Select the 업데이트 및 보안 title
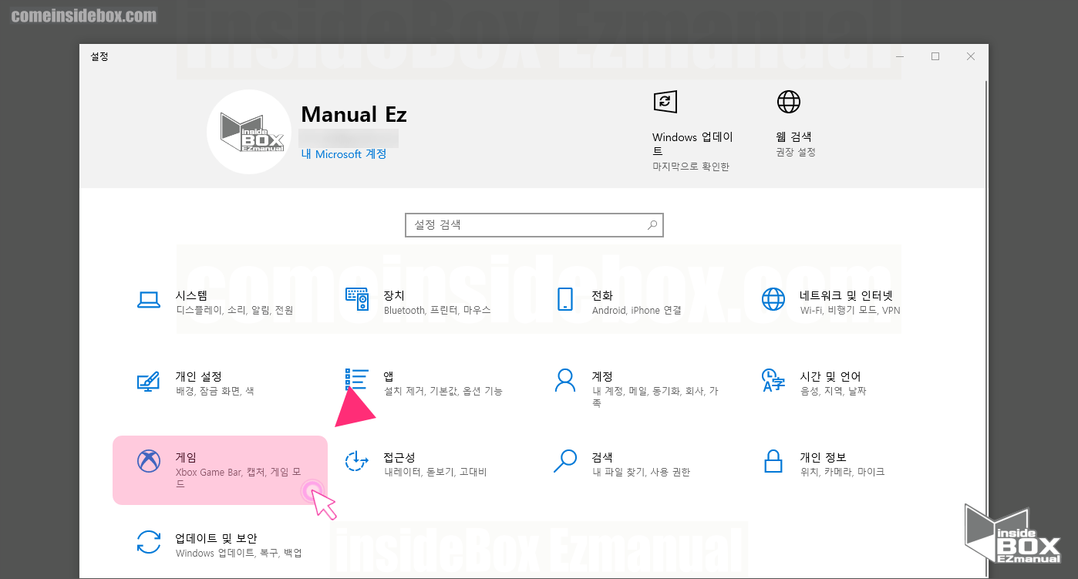1078x579 pixels. point(216,538)
